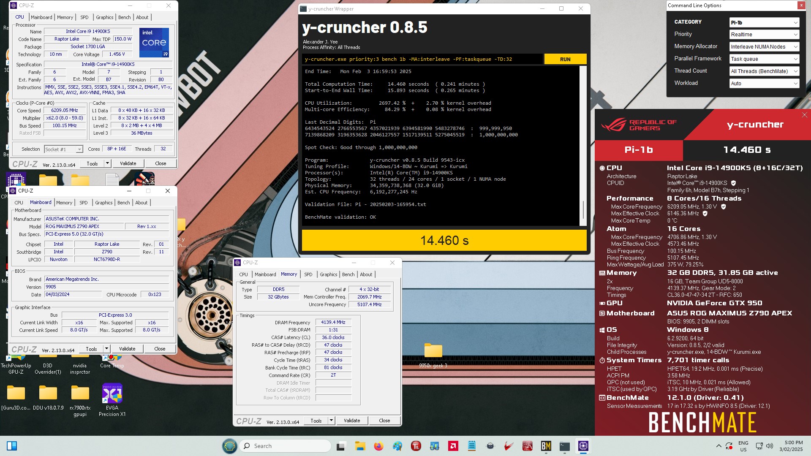This screenshot has height=456, width=811.
Task: Open About tab in CPU-Z Memory window
Action: tap(366, 274)
